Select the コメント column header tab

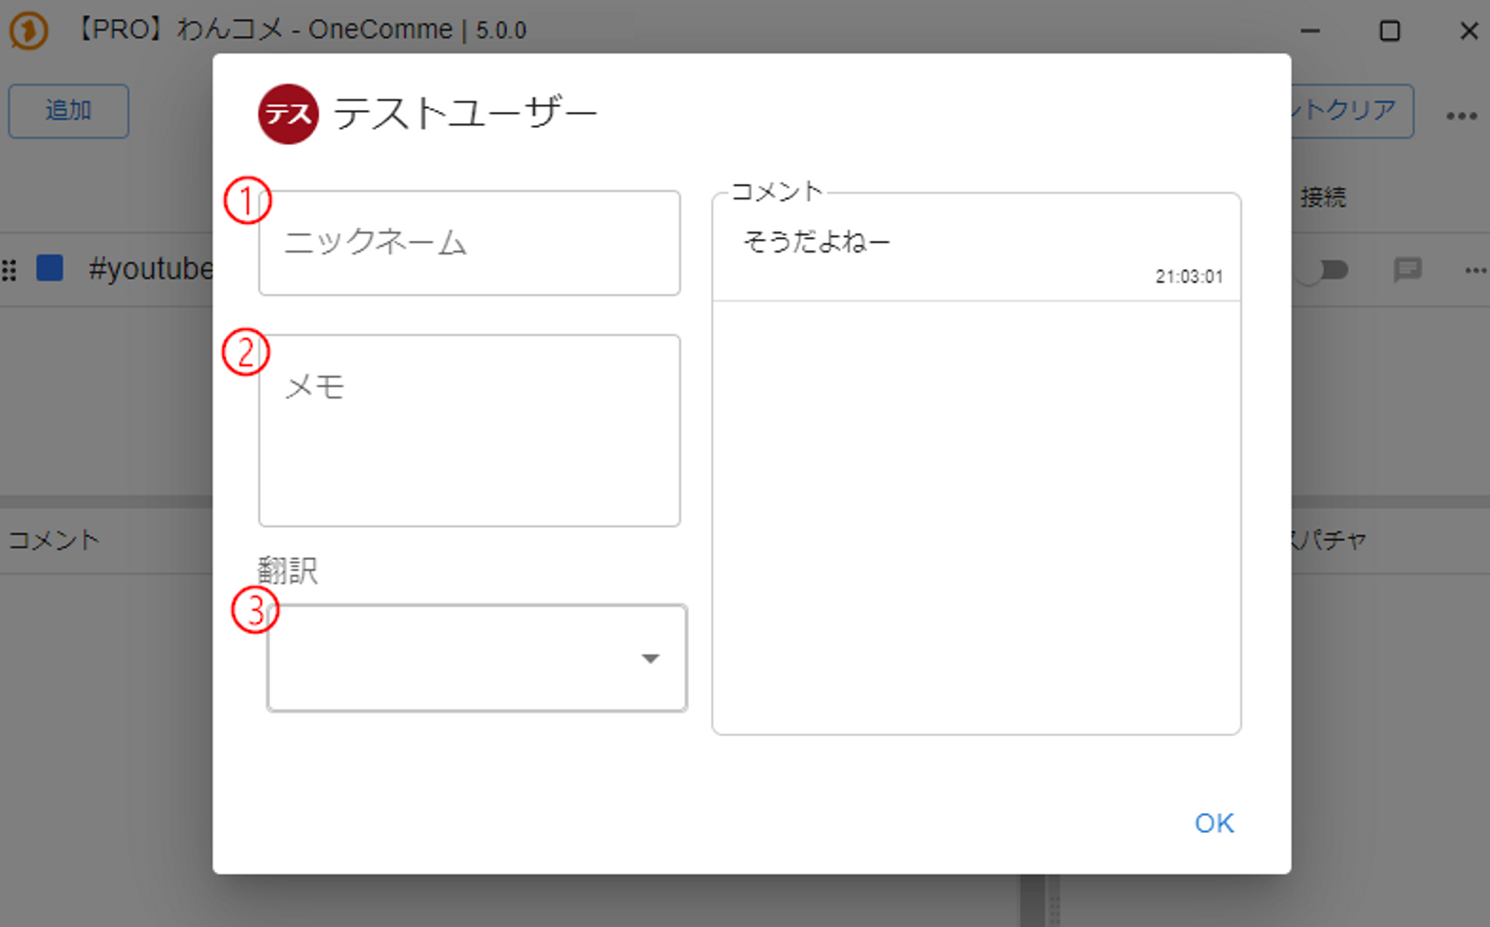pyautogui.click(x=54, y=540)
